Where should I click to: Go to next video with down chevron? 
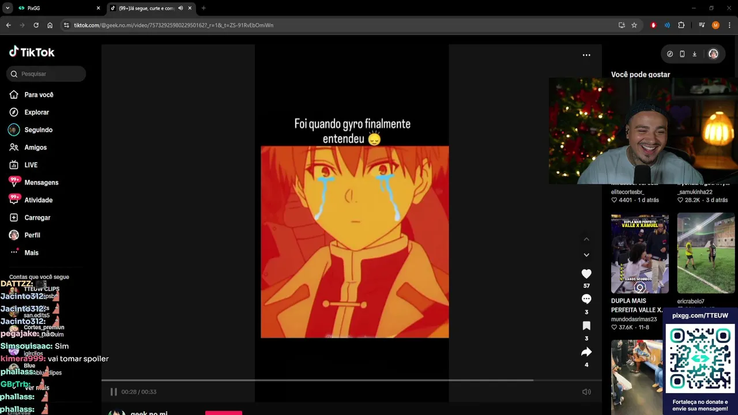[586, 255]
